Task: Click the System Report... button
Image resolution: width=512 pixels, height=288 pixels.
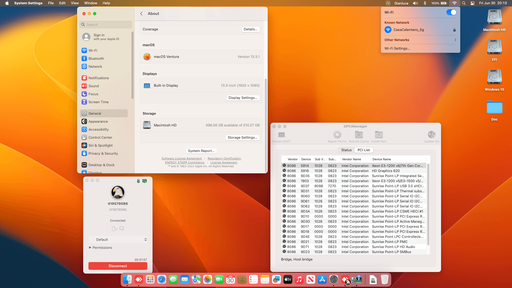Action: [x=201, y=151]
